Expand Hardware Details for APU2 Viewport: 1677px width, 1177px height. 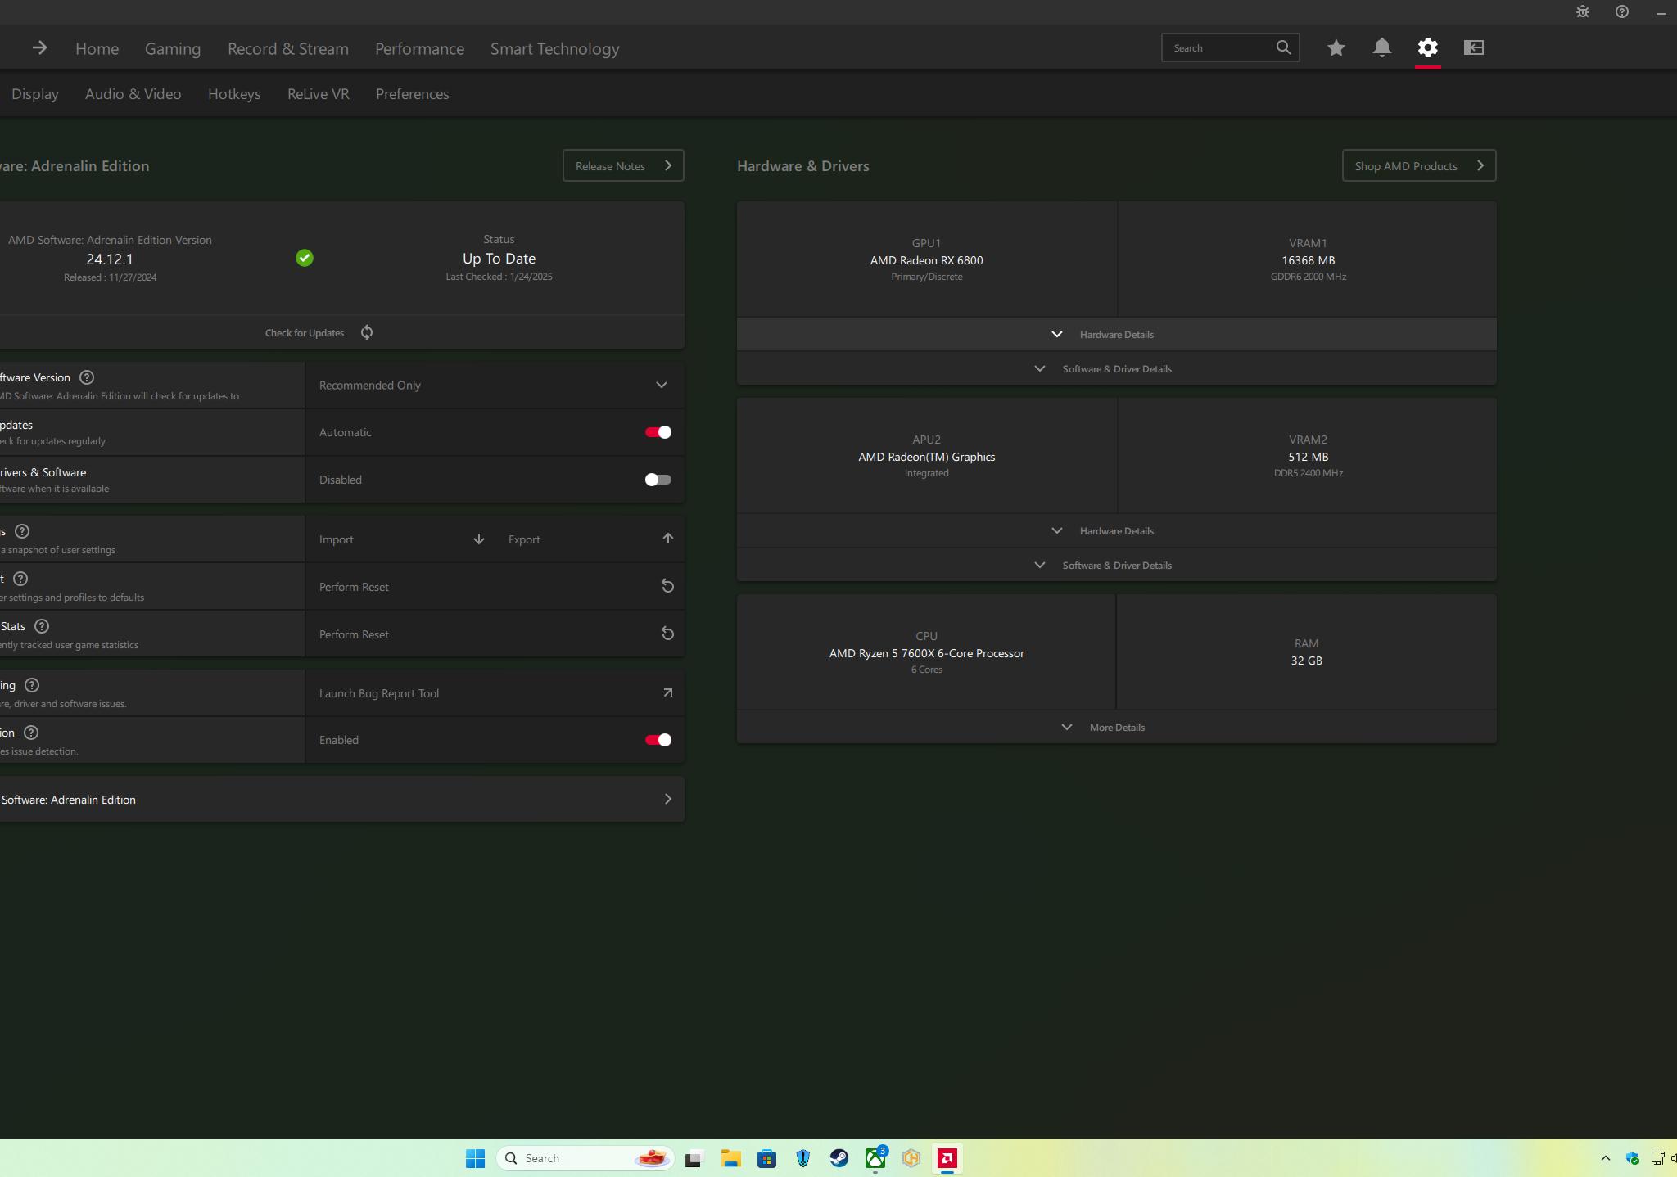point(1117,530)
